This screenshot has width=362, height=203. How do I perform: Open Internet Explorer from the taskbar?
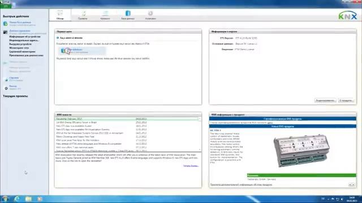pos(16,199)
